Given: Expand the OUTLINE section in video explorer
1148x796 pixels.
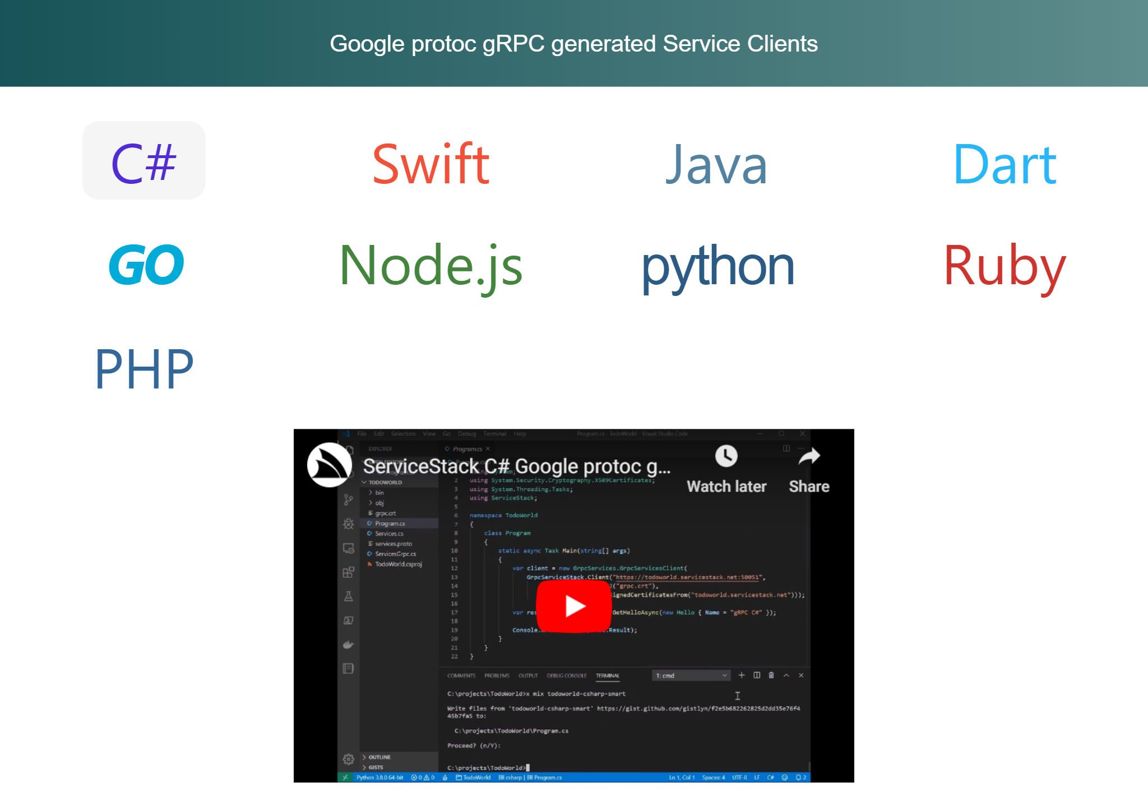Looking at the screenshot, I should pyautogui.click(x=379, y=757).
